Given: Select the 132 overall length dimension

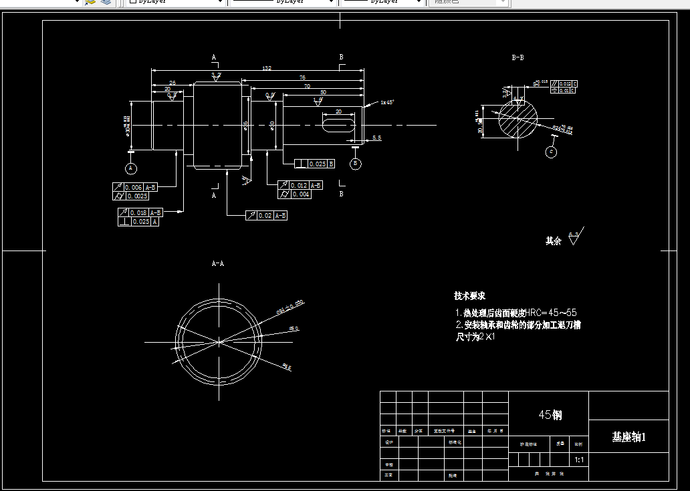Looking at the screenshot, I should [267, 68].
